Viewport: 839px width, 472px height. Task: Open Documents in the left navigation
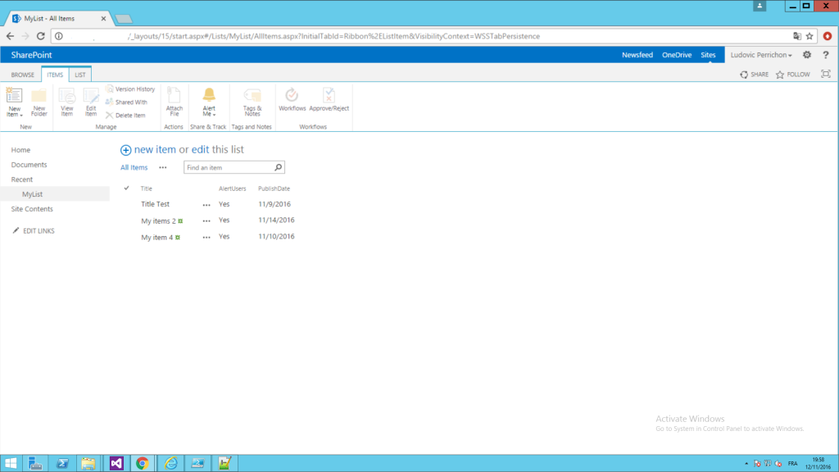tap(29, 165)
